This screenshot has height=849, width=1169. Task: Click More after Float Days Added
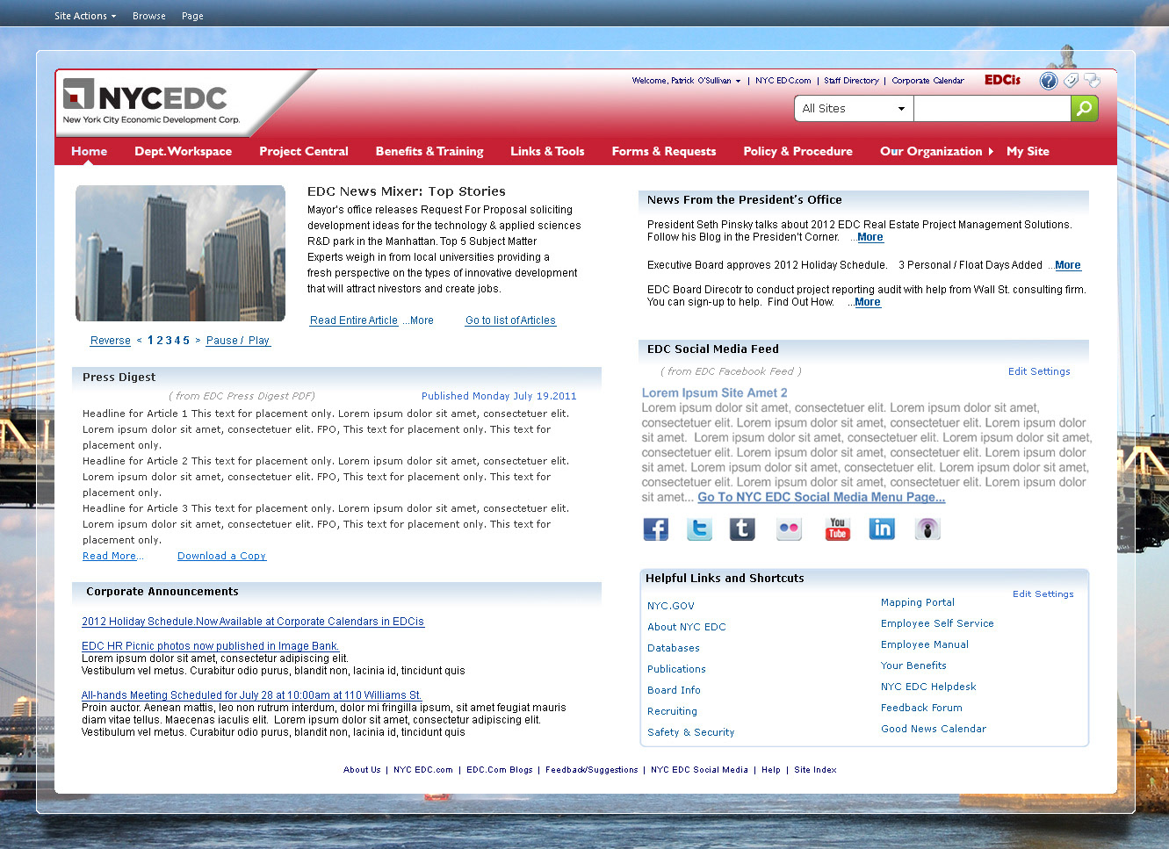coord(1068,265)
